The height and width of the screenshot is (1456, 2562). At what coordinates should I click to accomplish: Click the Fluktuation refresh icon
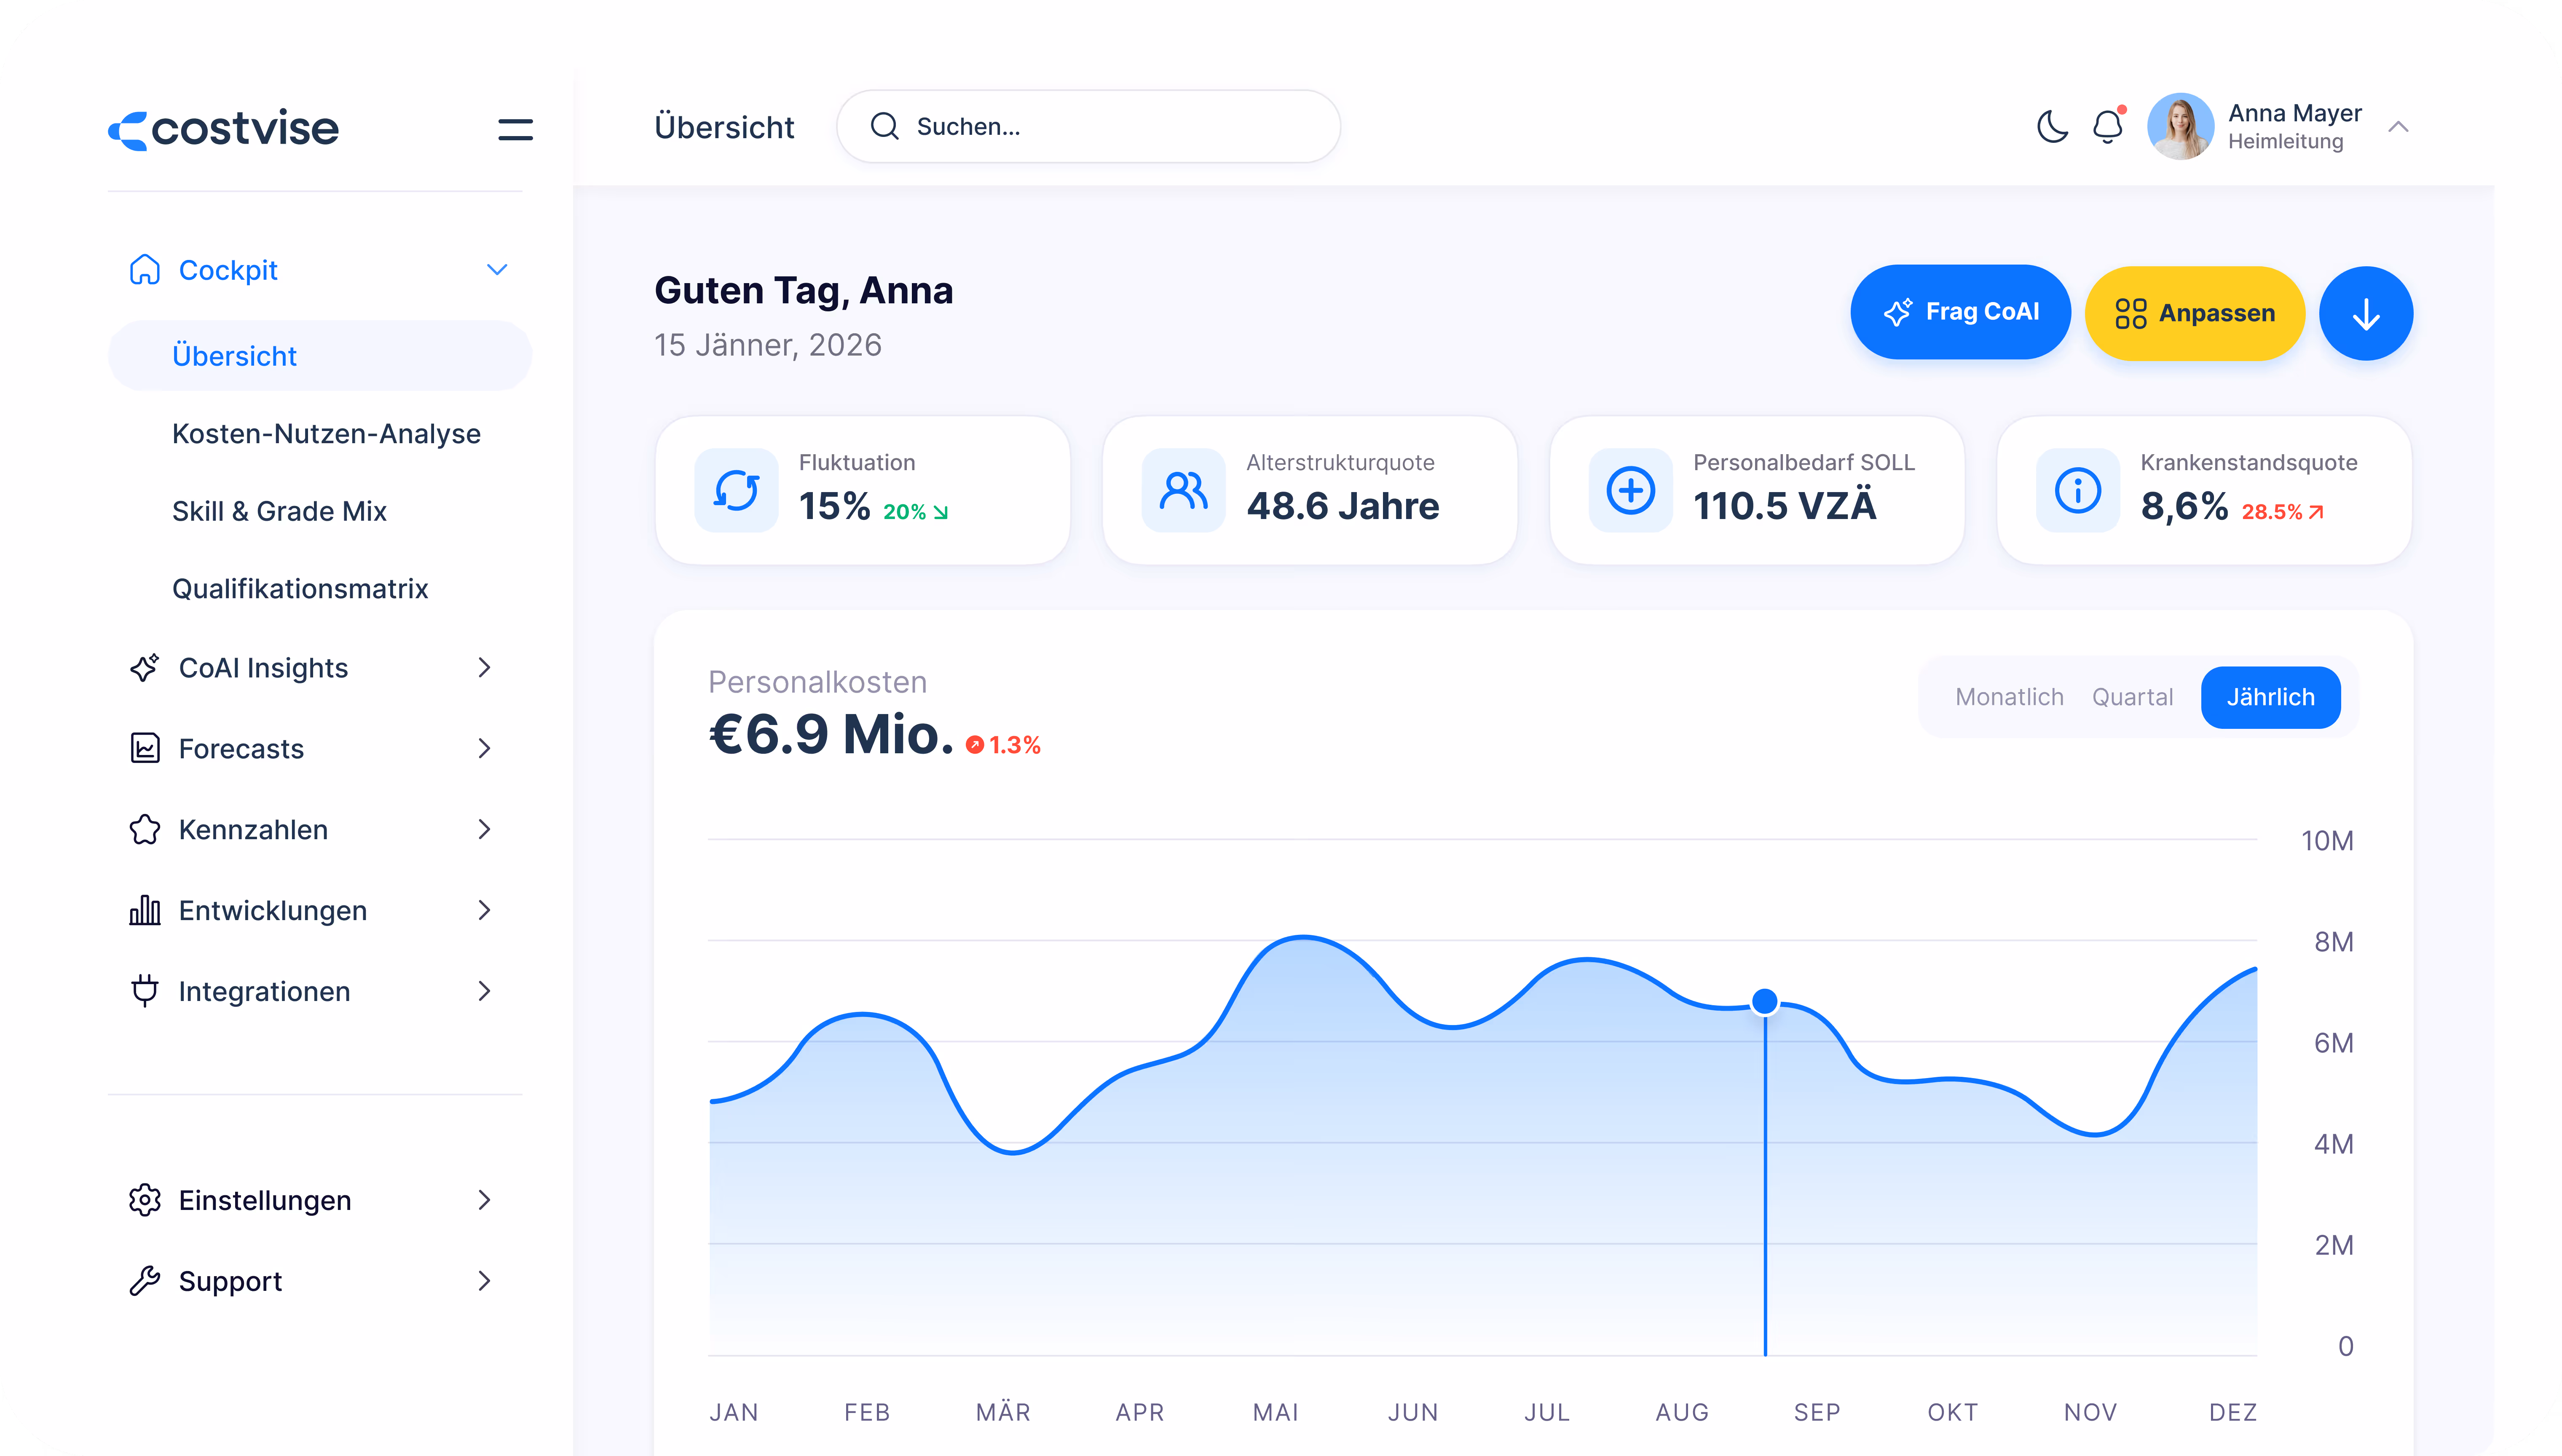pos(736,490)
